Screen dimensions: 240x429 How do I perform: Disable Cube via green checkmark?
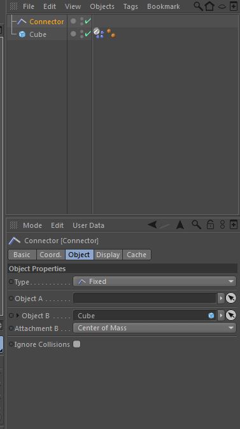88,34
